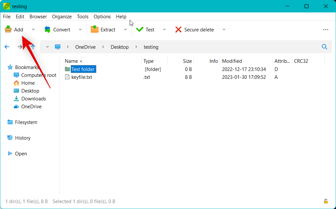Image resolution: width=336 pixels, height=209 pixels.
Task: Expand address bar history chevron
Action: [47, 47]
